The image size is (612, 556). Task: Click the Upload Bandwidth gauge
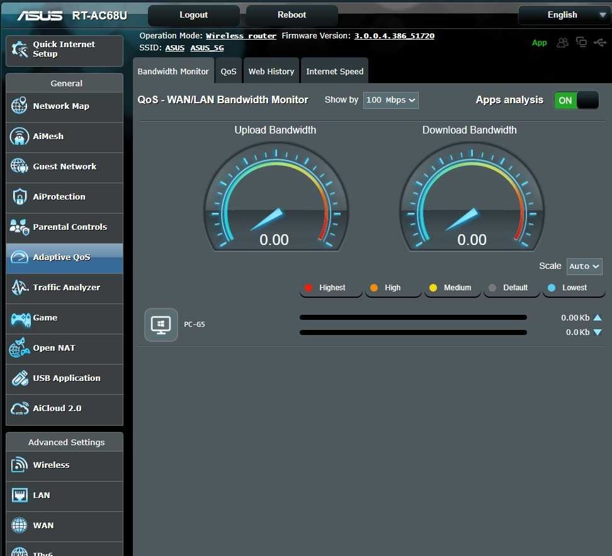[x=276, y=197]
